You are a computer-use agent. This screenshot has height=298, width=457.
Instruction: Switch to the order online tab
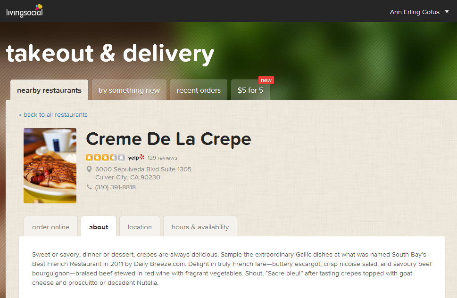[51, 227]
